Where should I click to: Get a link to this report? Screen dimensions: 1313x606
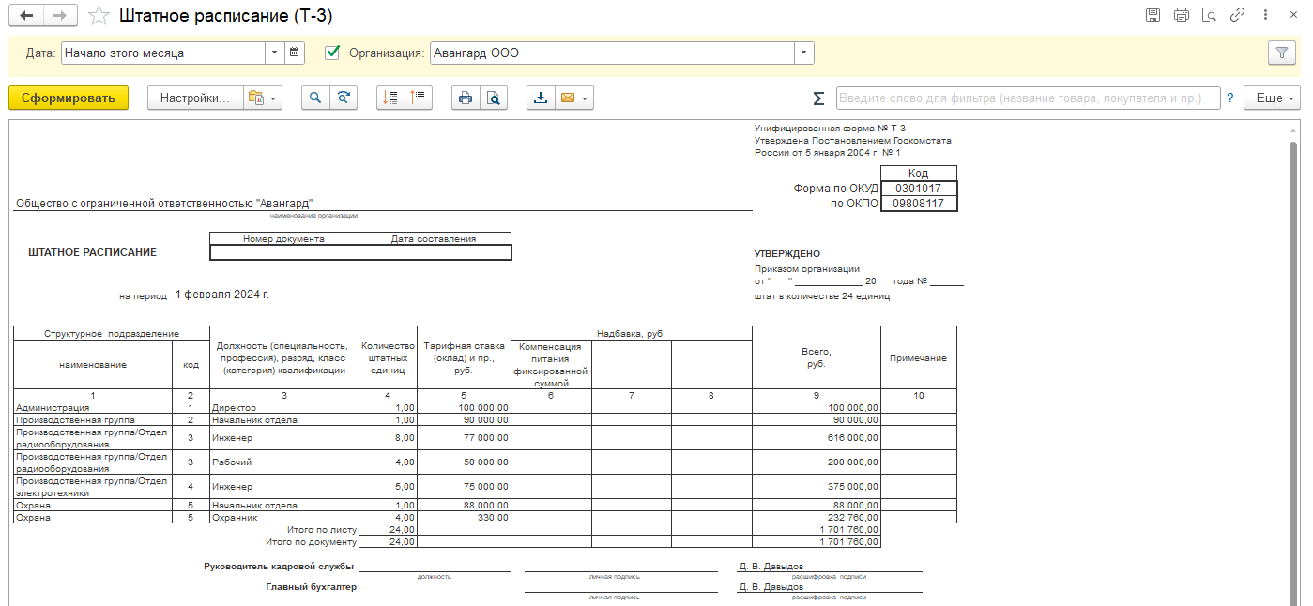pos(1237,15)
